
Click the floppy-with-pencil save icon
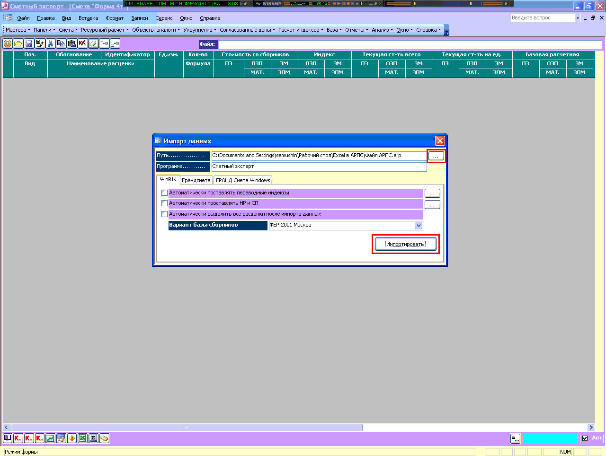coord(40,44)
